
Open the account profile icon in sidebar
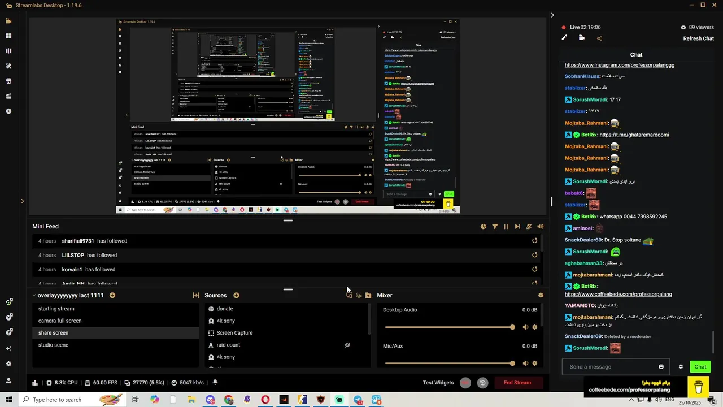pyautogui.click(x=8, y=380)
